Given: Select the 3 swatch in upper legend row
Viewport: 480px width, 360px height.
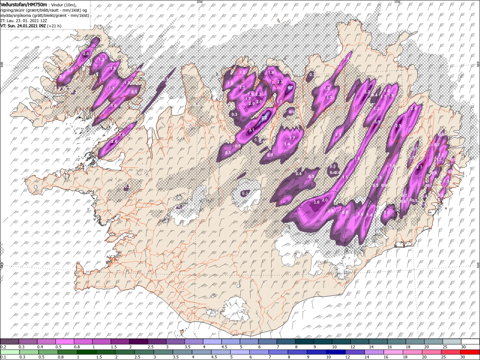Looking at the screenshot, I should [175, 342].
